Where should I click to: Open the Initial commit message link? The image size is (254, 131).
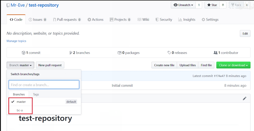click(122, 85)
